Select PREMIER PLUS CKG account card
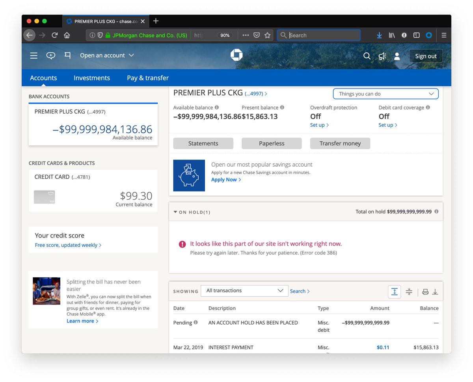Viewport: 473px width, 382px height. click(93, 124)
